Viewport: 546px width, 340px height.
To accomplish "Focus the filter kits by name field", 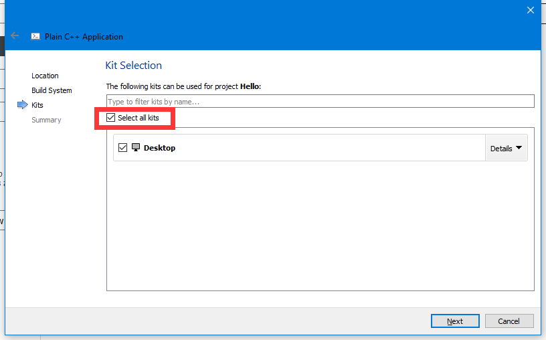I will (320, 102).
